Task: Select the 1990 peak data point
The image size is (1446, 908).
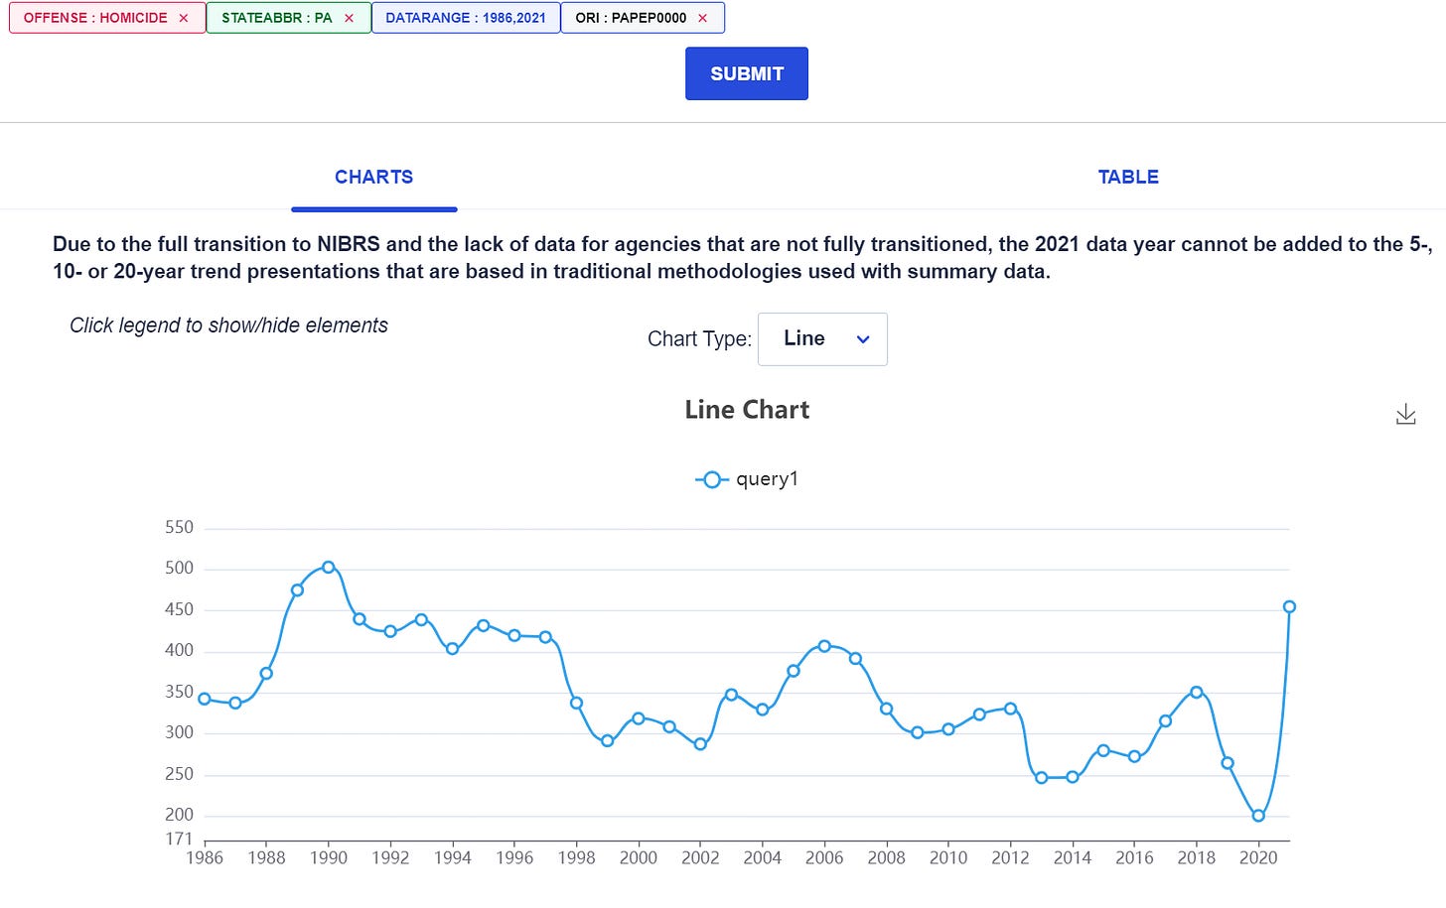Action: pos(328,566)
